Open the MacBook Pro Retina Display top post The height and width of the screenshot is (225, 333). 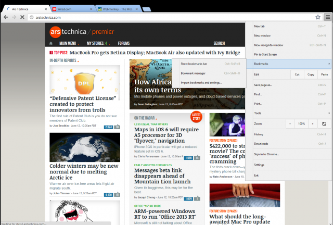155,53
